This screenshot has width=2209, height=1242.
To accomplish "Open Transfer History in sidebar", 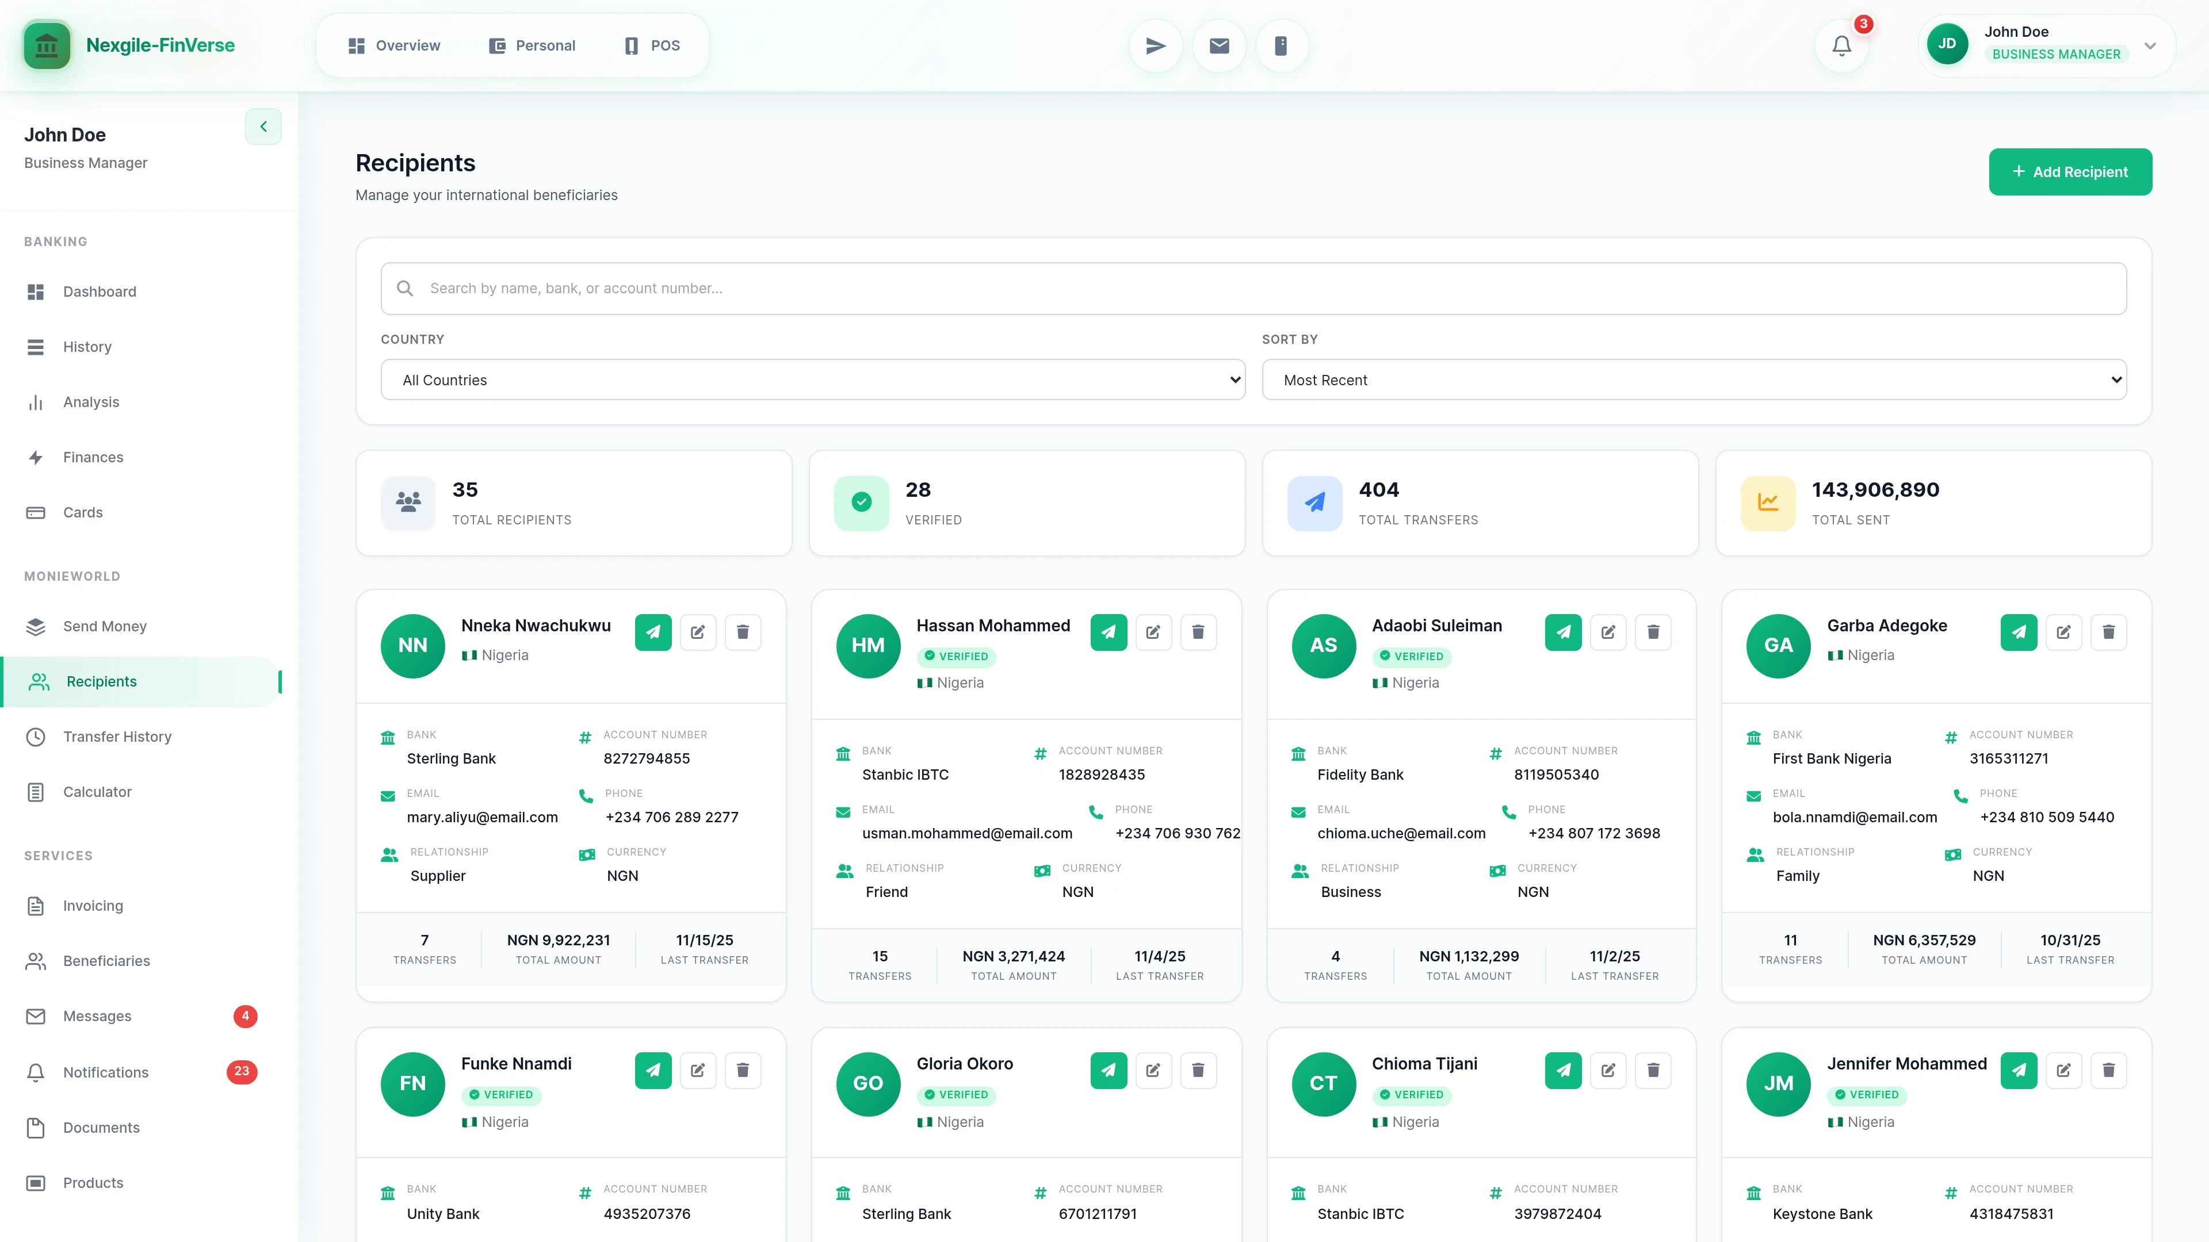I will 117,737.
